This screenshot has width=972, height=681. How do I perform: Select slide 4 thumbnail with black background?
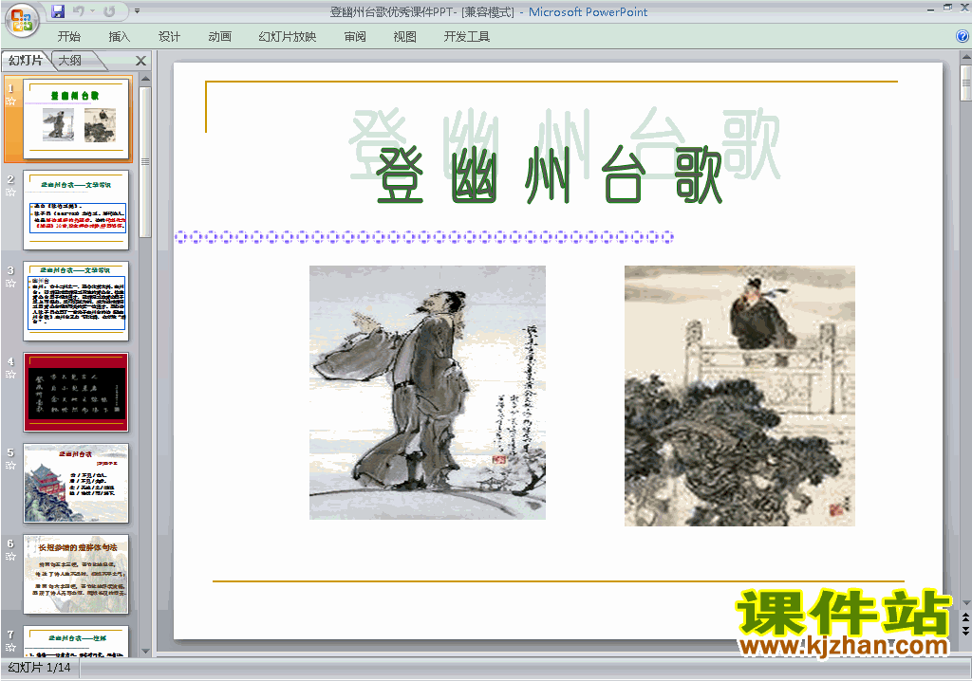tap(76, 393)
